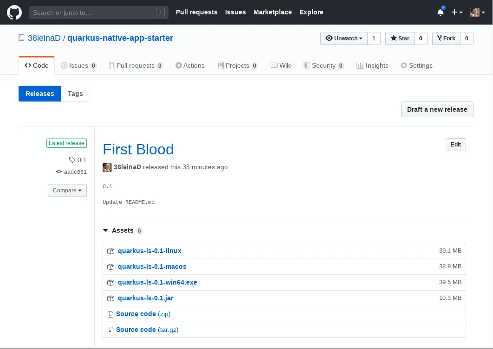Open the 38leinaD owner profile link

tap(44, 38)
